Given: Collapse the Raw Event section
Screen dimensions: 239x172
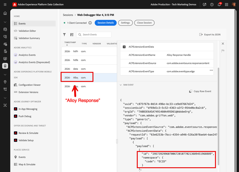Looking at the screenshot, I should (x=120, y=85).
